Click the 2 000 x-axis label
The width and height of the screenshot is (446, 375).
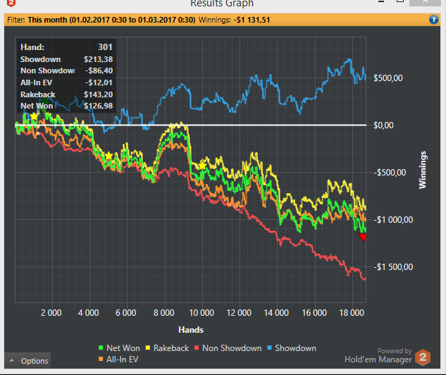coord(51,313)
